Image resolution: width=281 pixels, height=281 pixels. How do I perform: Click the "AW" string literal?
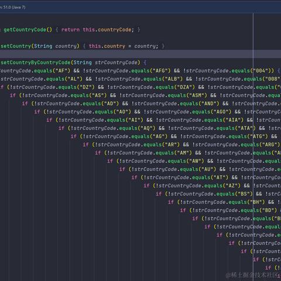(x=196, y=161)
